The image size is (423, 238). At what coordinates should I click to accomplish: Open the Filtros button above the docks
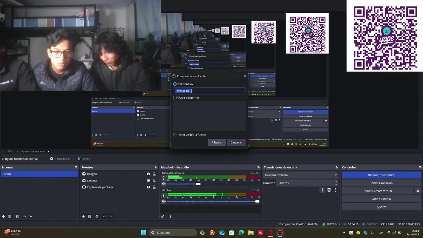click(84, 159)
